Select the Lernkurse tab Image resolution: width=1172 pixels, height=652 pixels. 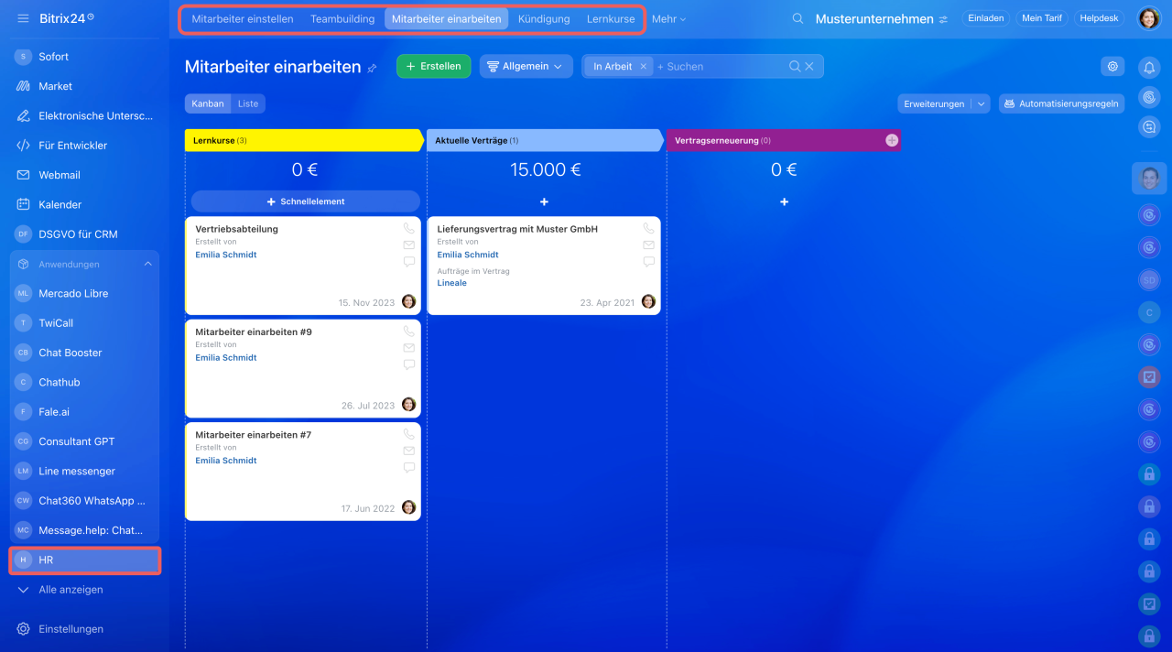611,19
